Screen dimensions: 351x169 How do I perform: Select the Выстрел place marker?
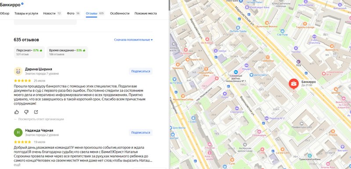pyautogui.click(x=342, y=147)
